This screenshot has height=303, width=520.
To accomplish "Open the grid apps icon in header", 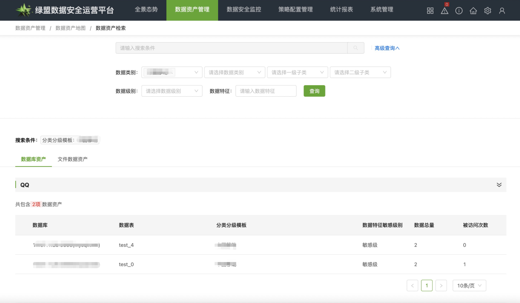I will [430, 10].
